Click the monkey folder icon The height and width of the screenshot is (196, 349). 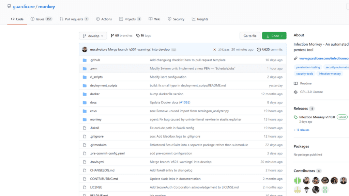tap(85, 119)
